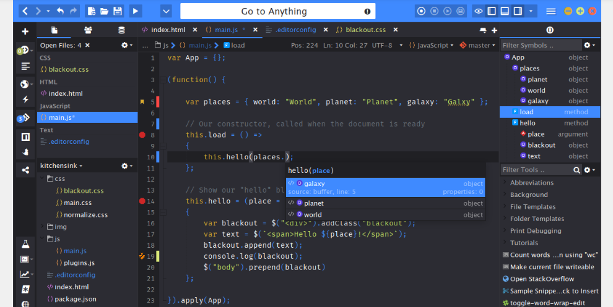Click the share icon in the left sidebar
The image size is (613, 307).
25,170
